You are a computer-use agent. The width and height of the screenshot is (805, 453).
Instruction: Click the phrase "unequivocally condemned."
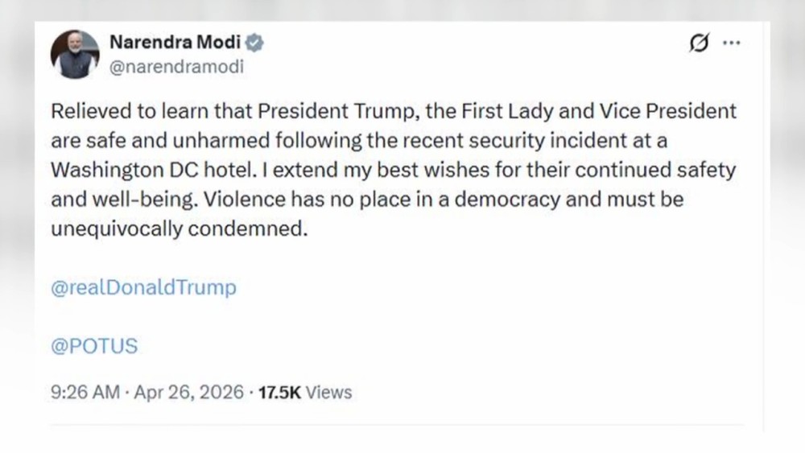tap(180, 229)
